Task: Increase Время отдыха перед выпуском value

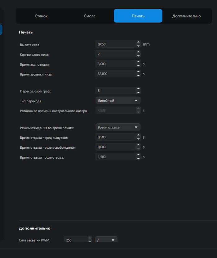Action: [138, 135]
